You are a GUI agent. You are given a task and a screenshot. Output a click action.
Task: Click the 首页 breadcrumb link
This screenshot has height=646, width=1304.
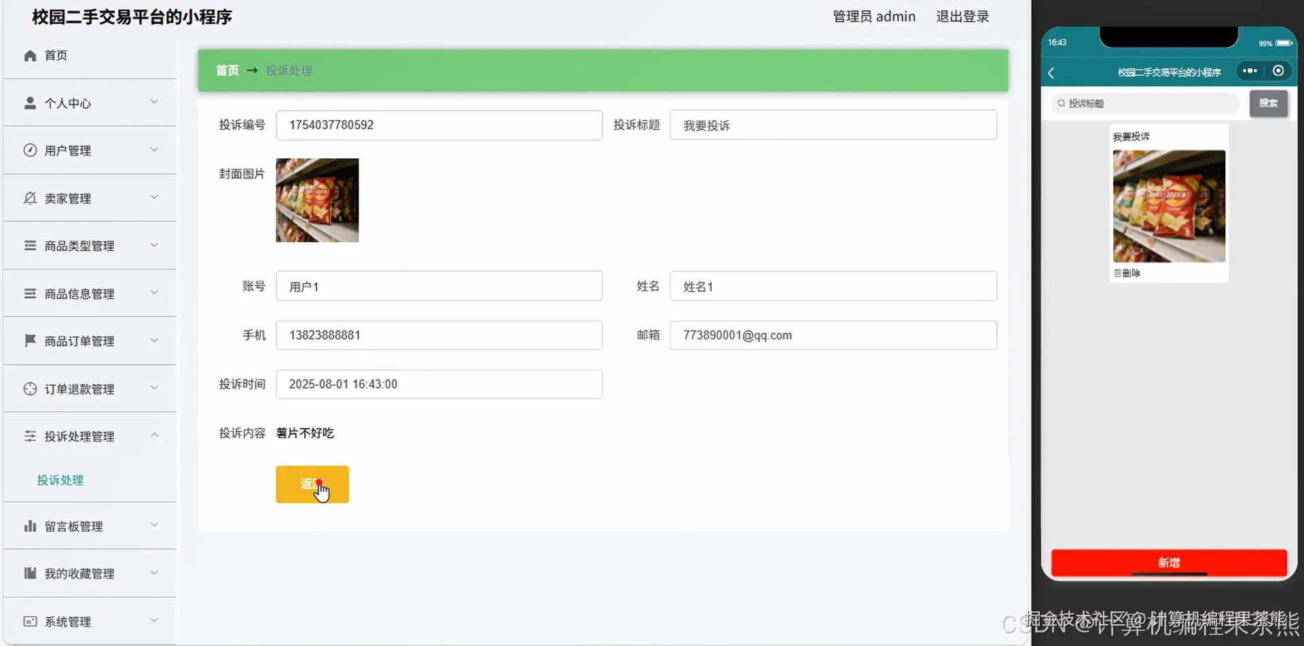[227, 70]
